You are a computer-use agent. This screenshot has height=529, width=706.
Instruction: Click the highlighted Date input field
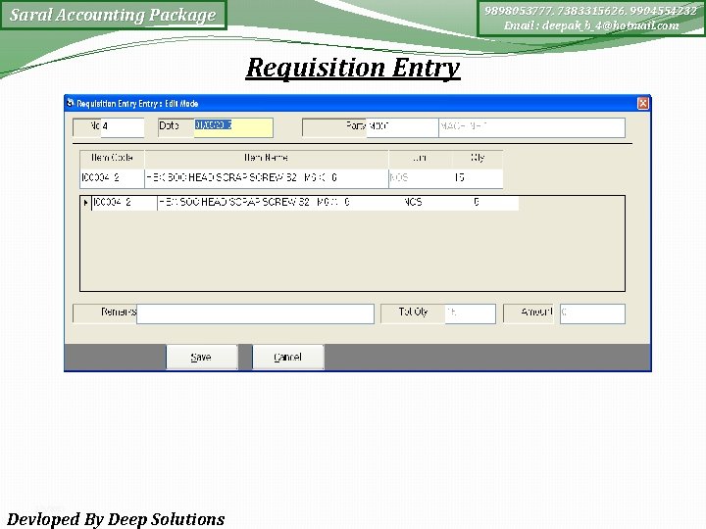233,127
